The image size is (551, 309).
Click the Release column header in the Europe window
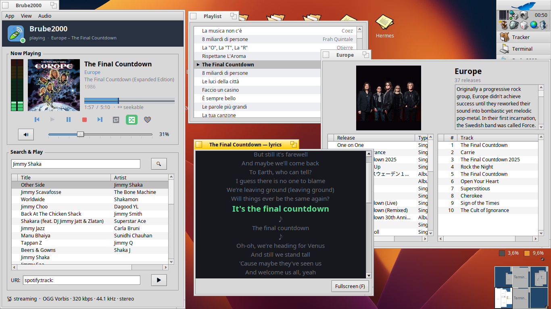pos(375,138)
